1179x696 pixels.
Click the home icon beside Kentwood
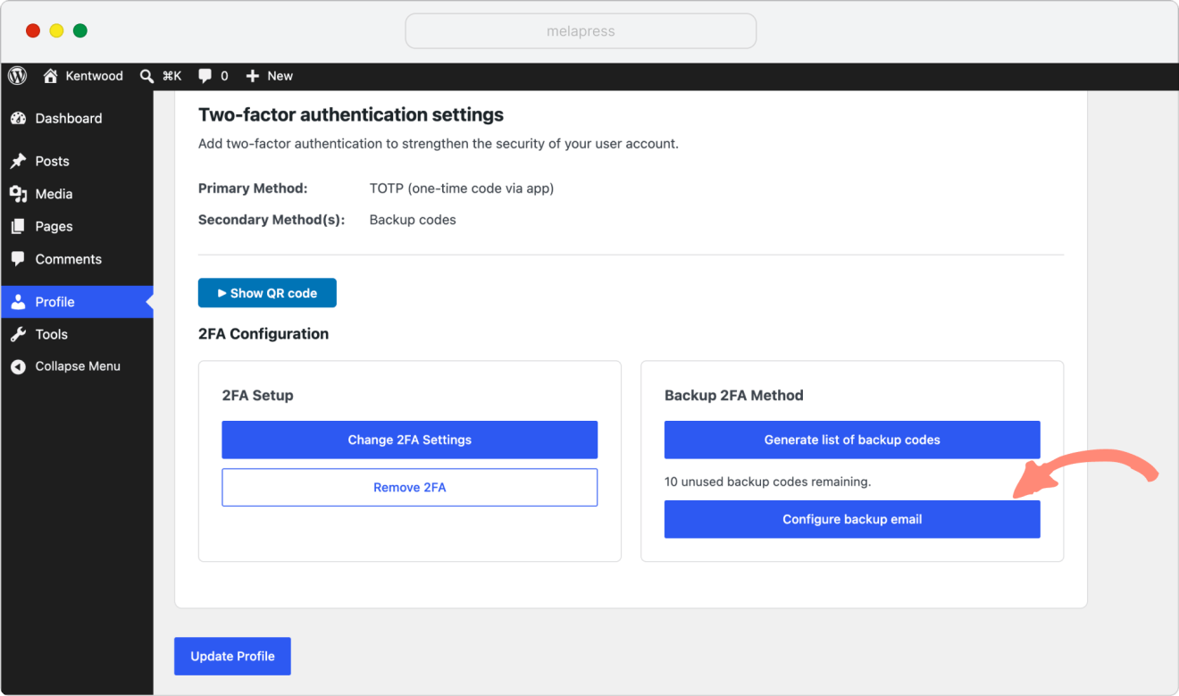(51, 76)
